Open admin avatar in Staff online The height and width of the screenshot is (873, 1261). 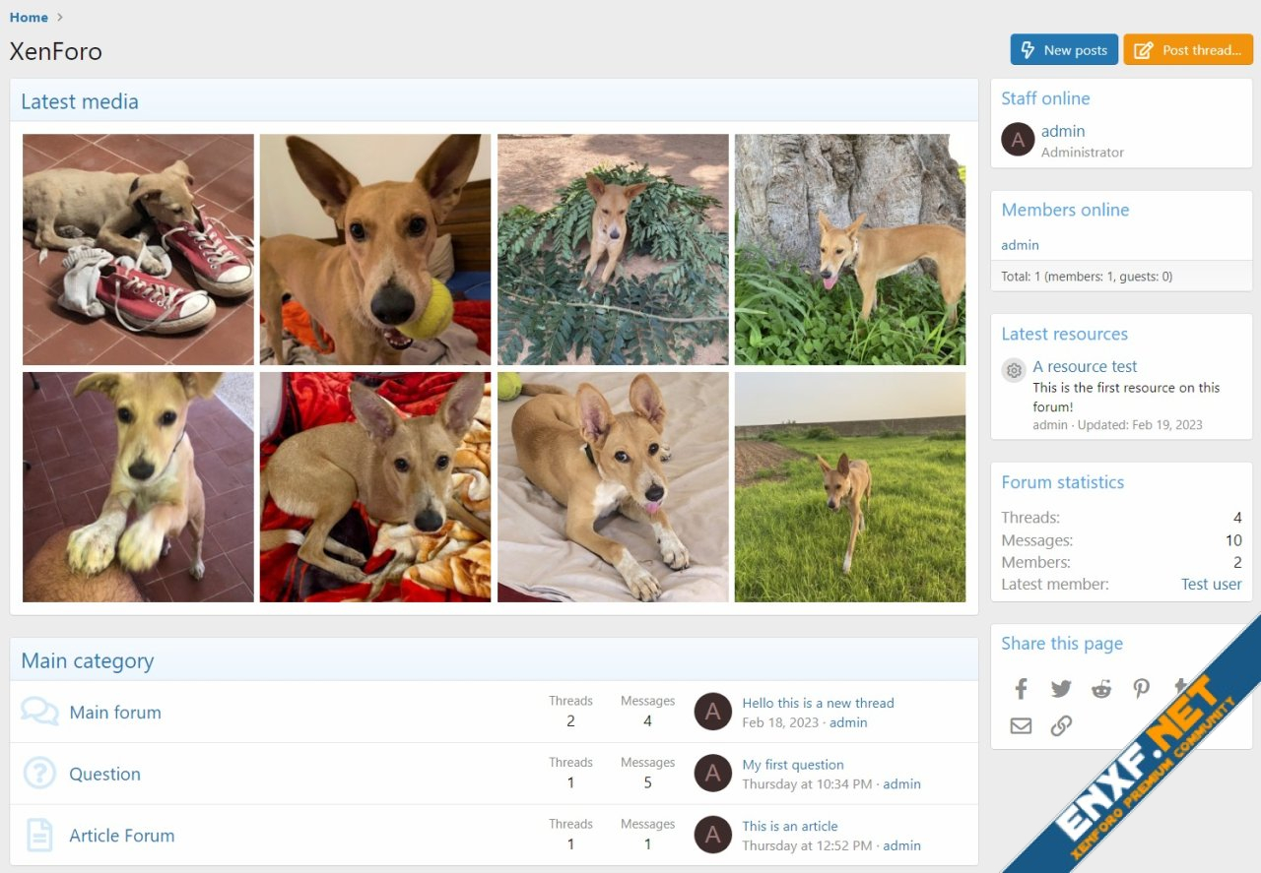point(1018,140)
